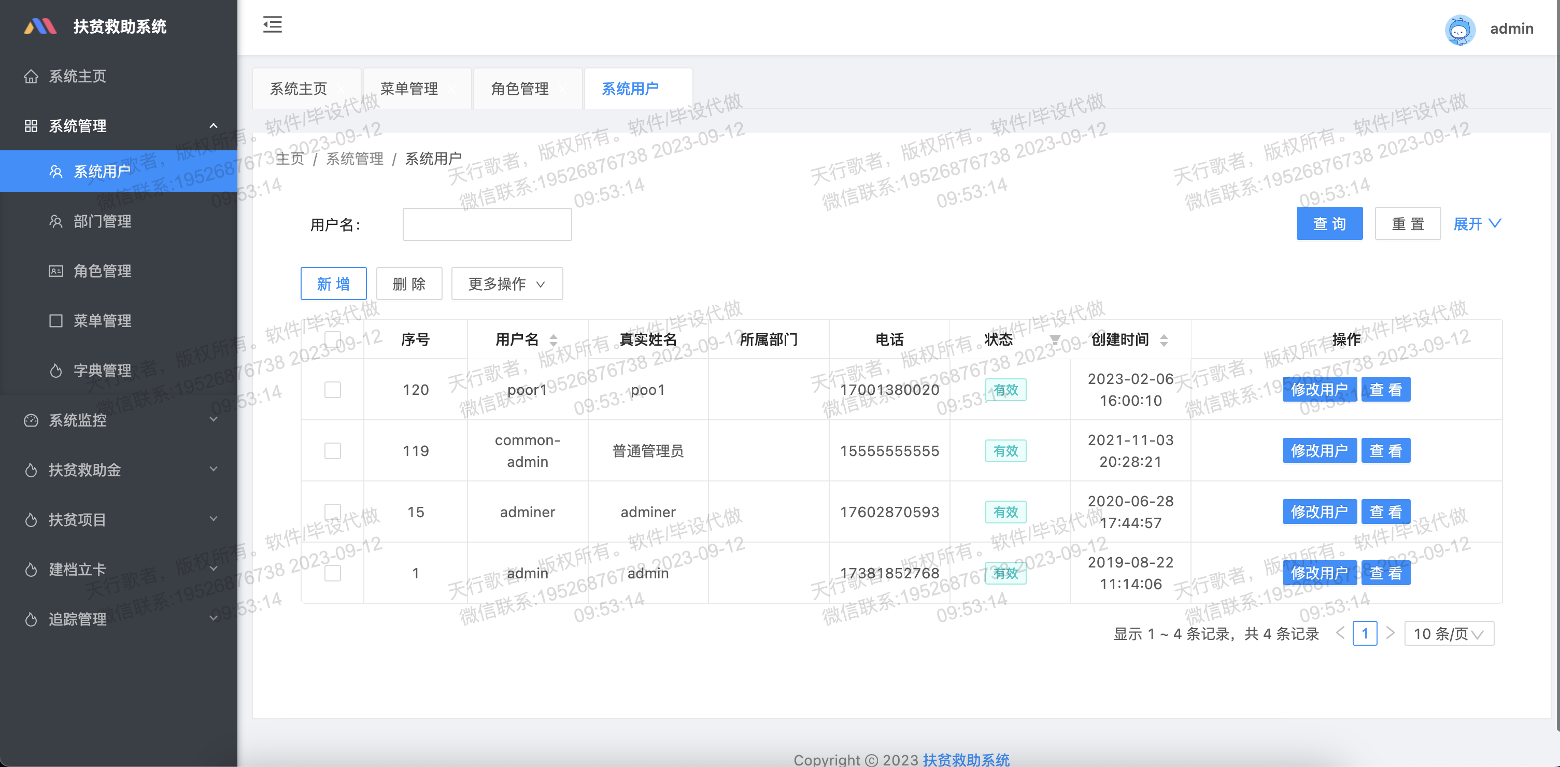
Task: Click the 用户名 input field
Action: 487,224
